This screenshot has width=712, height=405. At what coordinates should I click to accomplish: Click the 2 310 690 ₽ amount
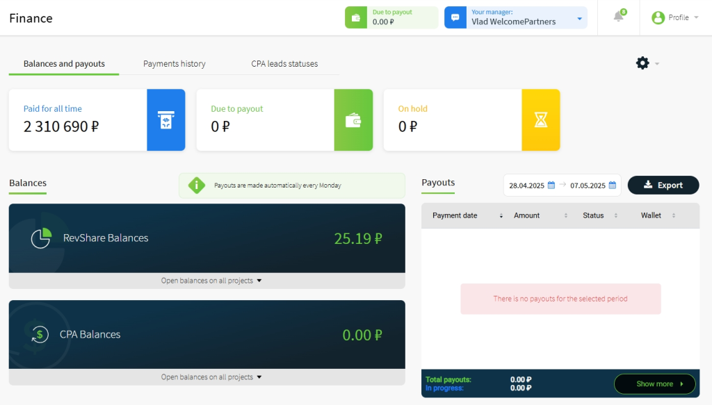point(61,126)
